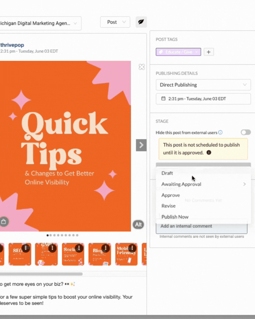This screenshot has height=319, width=255.
Task: Toggle Hide this post from external users
Action: click(246, 132)
